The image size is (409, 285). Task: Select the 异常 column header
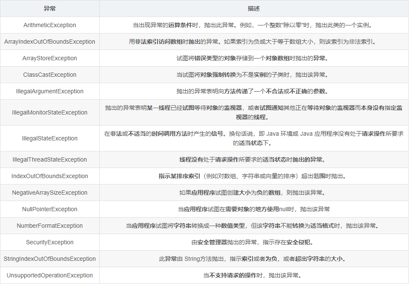tap(50, 8)
